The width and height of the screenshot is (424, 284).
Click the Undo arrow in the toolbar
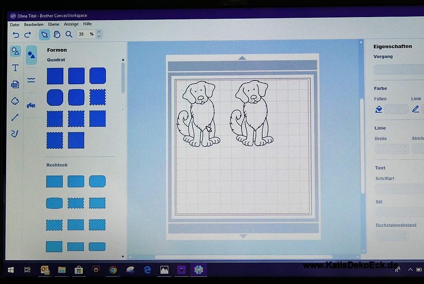pyautogui.click(x=16, y=35)
